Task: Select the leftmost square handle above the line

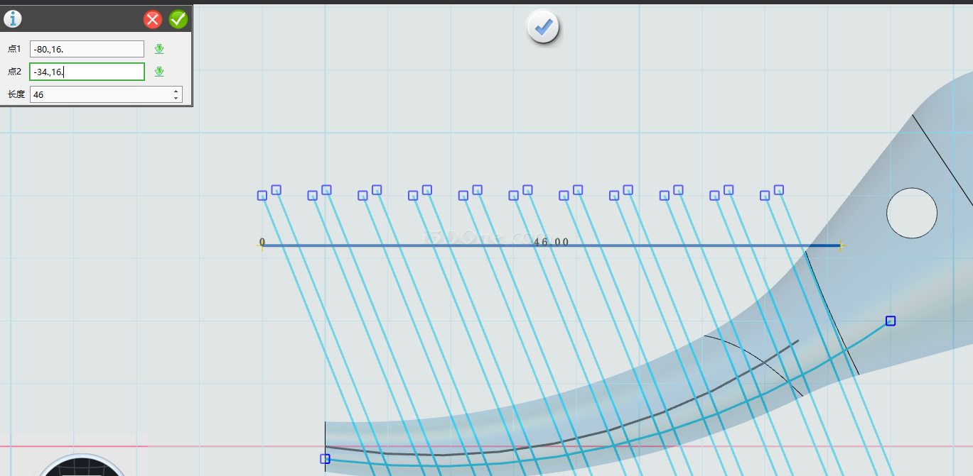Action: tap(262, 195)
